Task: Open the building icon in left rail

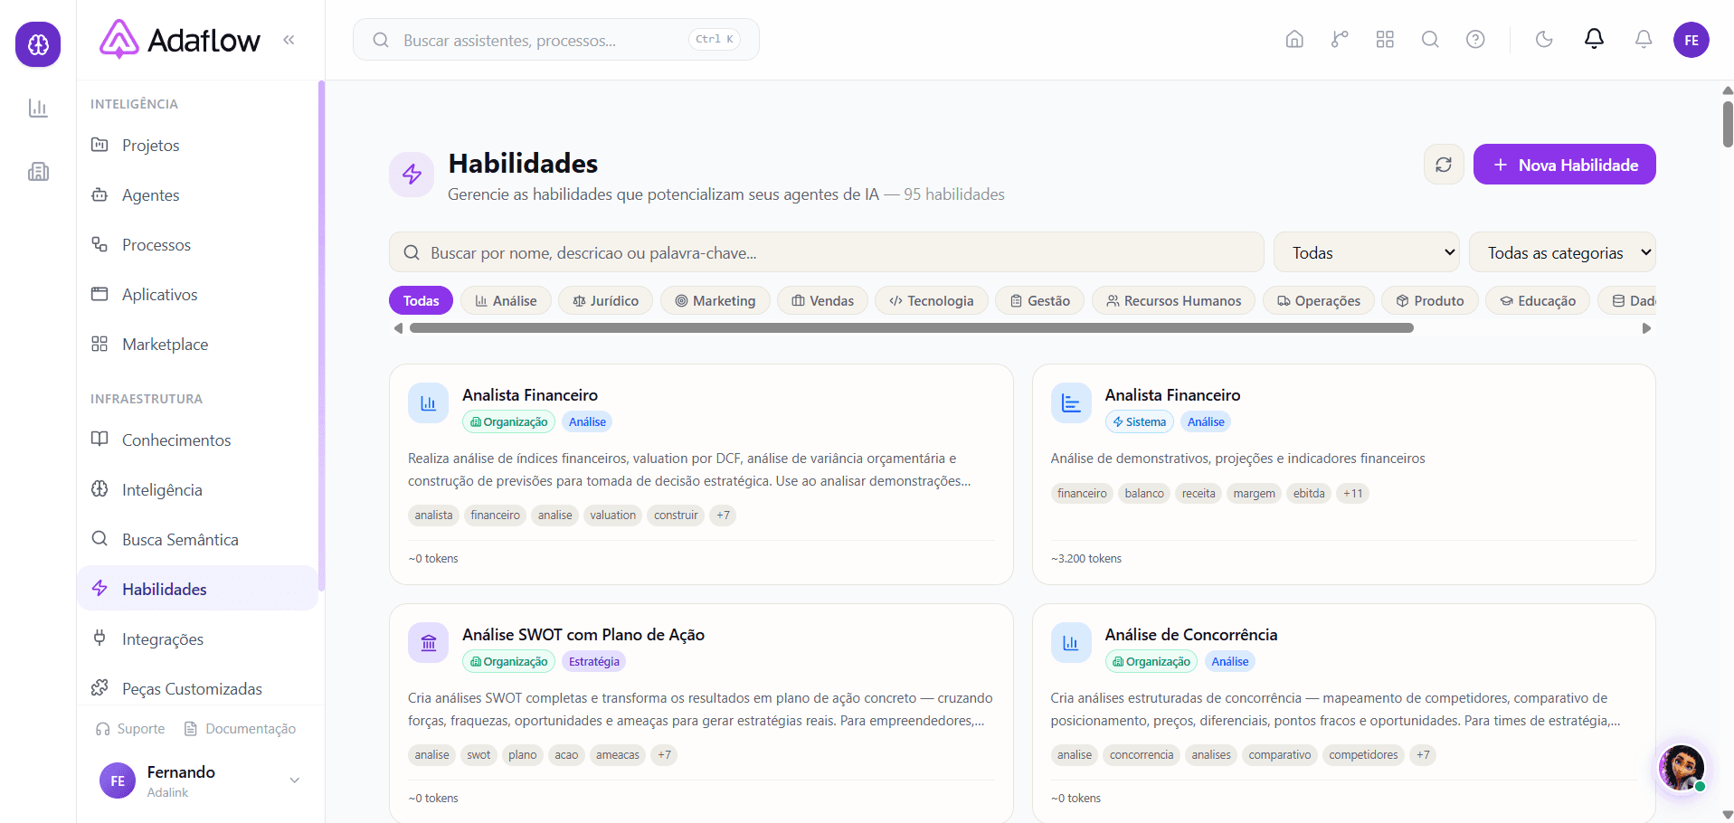Action: (38, 172)
